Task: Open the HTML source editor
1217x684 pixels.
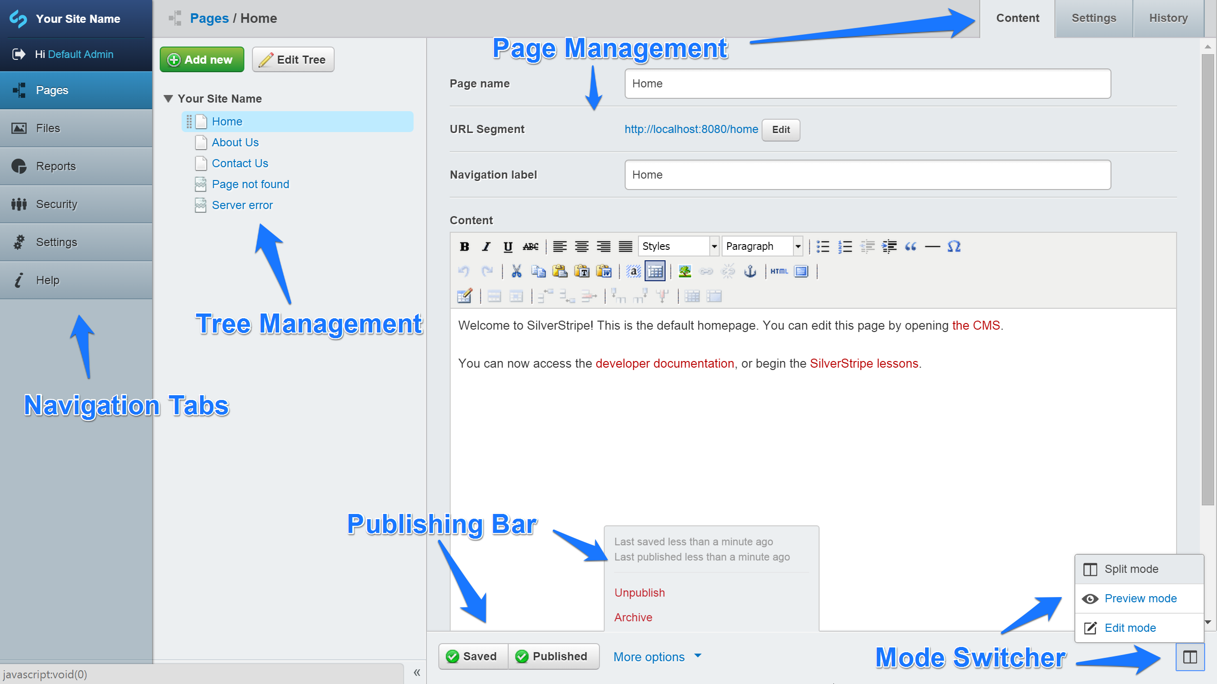Action: pos(779,271)
